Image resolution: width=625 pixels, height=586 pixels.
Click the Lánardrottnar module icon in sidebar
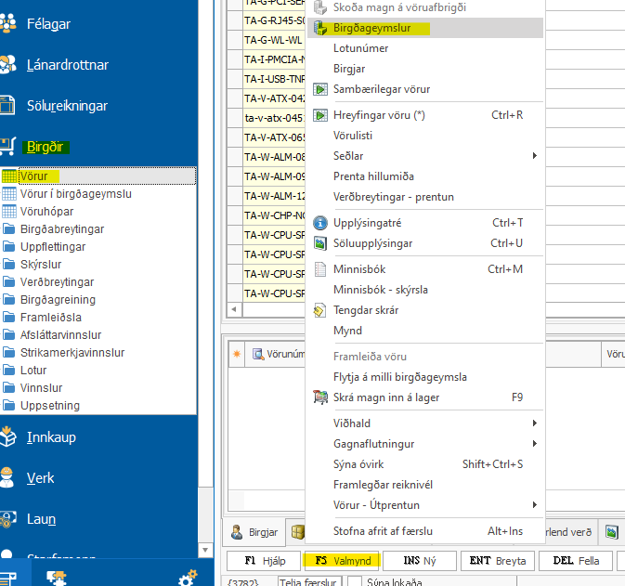9,65
